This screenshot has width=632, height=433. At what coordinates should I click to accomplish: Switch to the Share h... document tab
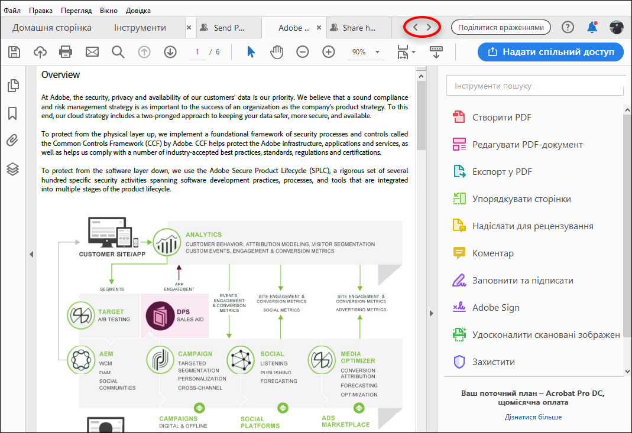tap(359, 28)
